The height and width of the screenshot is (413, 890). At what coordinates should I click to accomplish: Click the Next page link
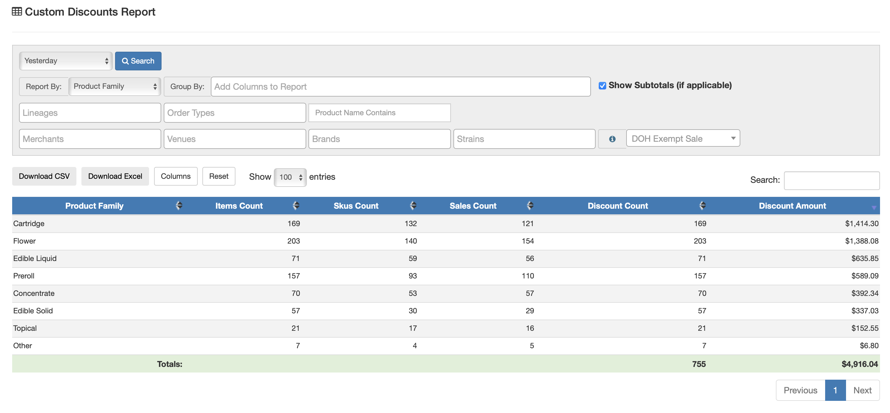(862, 390)
